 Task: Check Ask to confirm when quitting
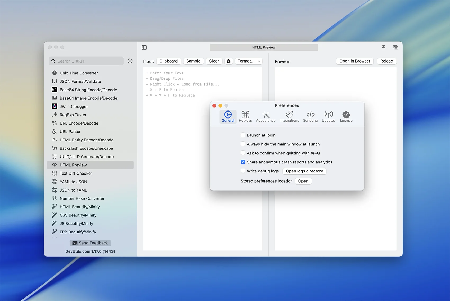point(243,153)
